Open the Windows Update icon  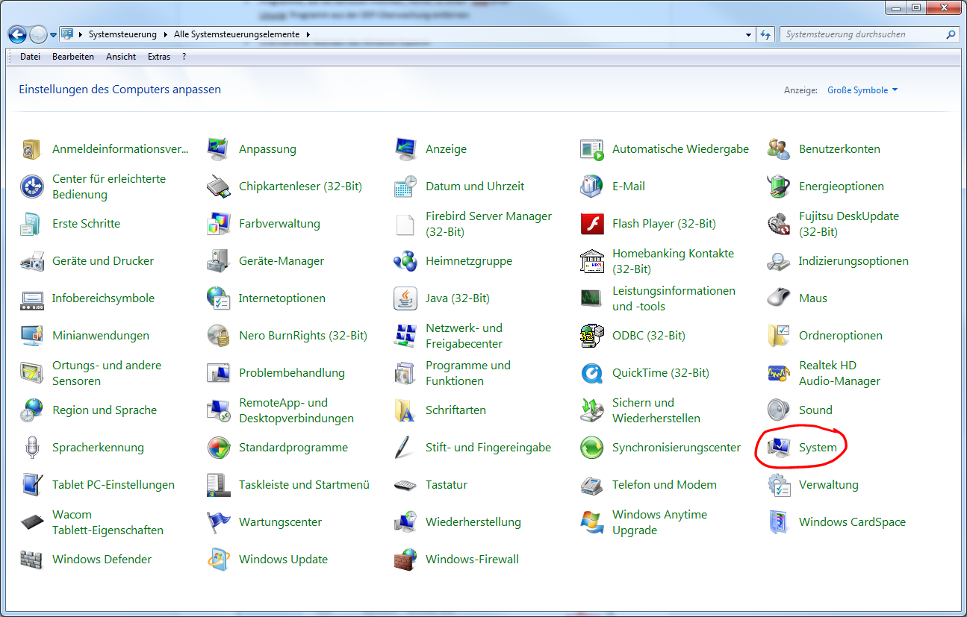[x=219, y=560]
